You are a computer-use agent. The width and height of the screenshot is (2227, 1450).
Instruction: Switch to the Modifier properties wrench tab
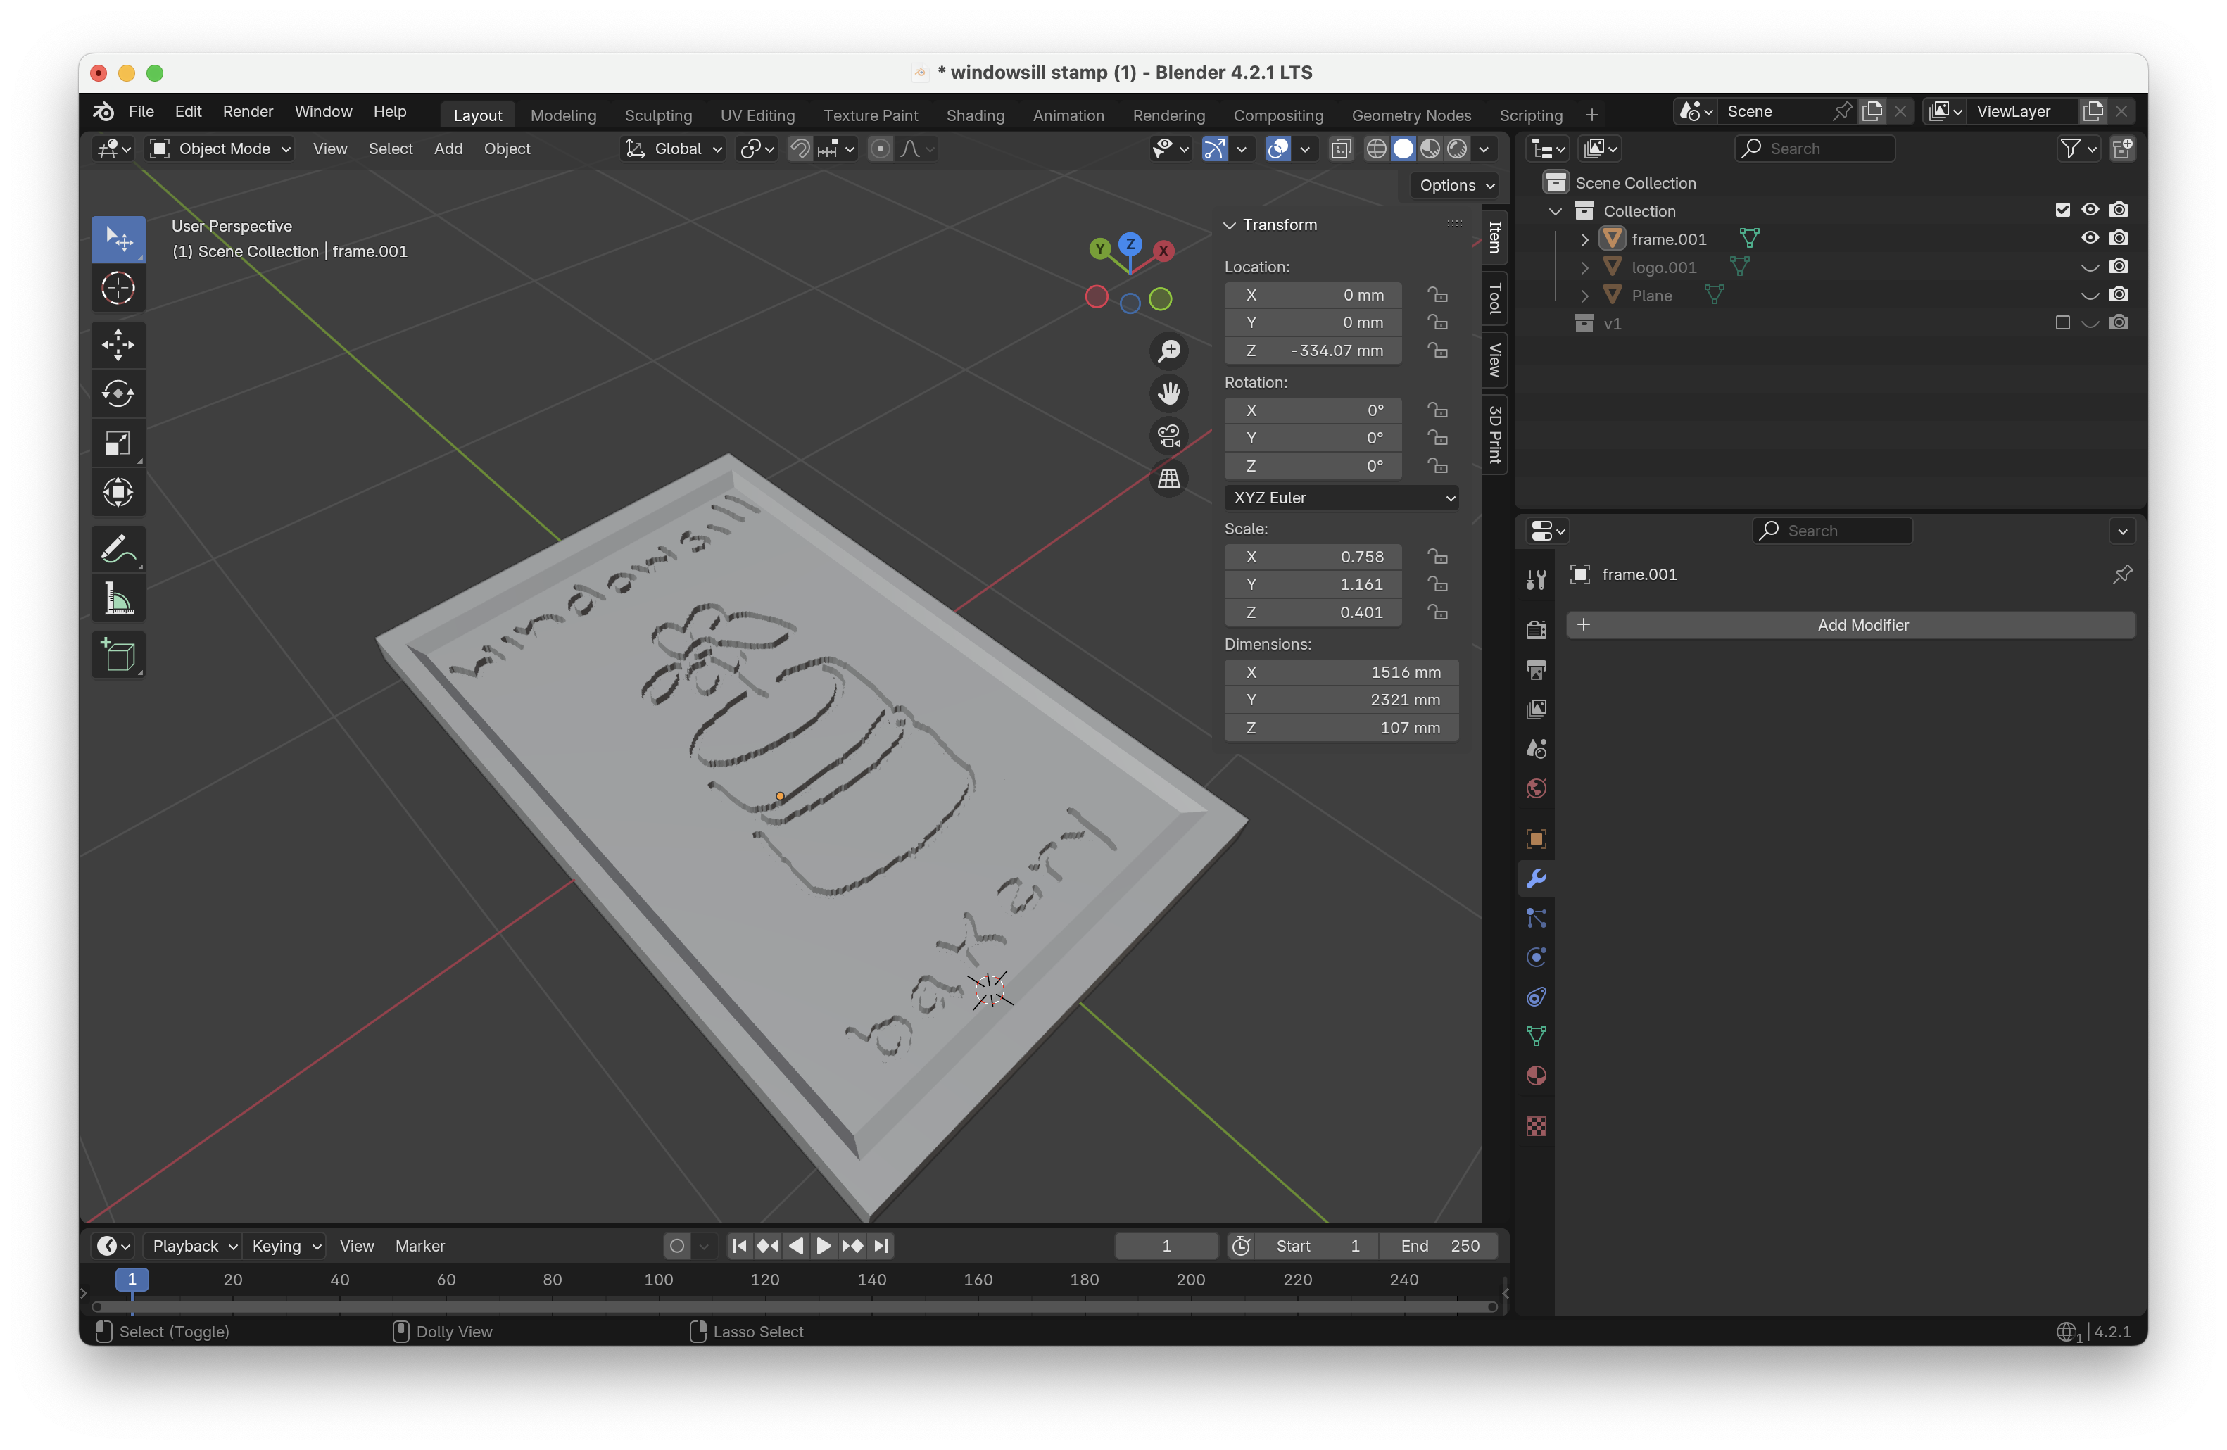coord(1536,878)
